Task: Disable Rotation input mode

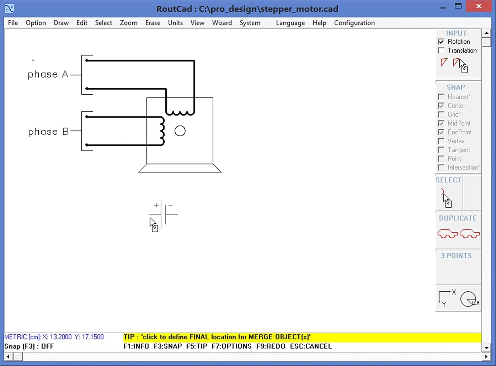Action: point(441,41)
